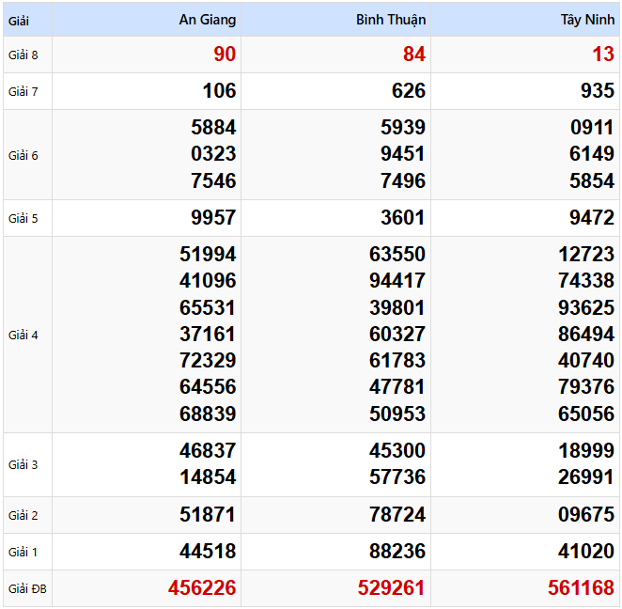Click the Giải 3 row label
The image size is (622, 609).
(23, 464)
